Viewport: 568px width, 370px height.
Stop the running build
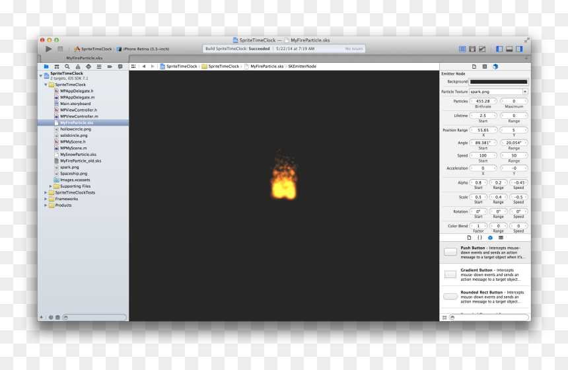[60, 49]
